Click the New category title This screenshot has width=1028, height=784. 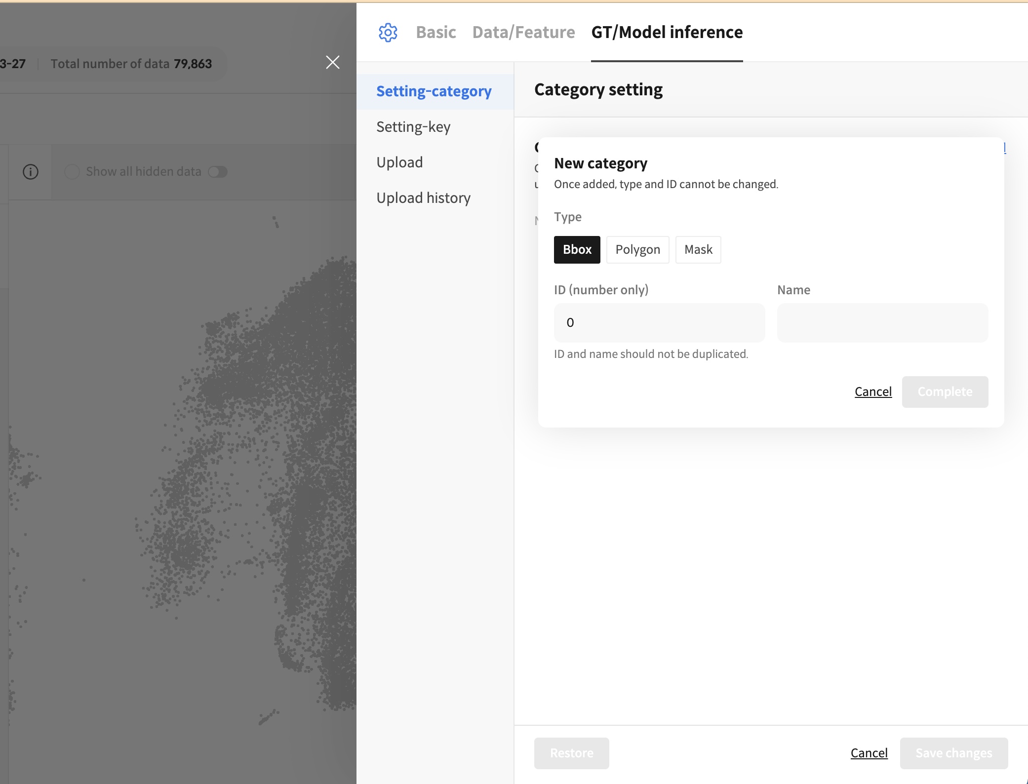(x=600, y=163)
